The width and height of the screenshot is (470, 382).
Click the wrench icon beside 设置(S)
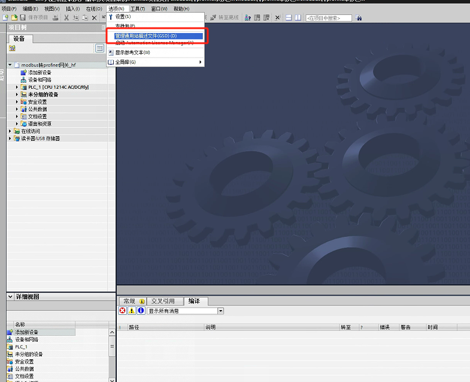pos(111,17)
